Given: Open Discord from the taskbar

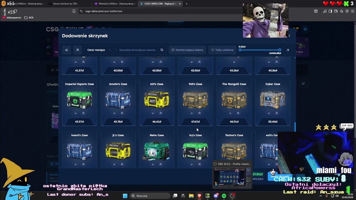Looking at the screenshot, I should [216, 196].
